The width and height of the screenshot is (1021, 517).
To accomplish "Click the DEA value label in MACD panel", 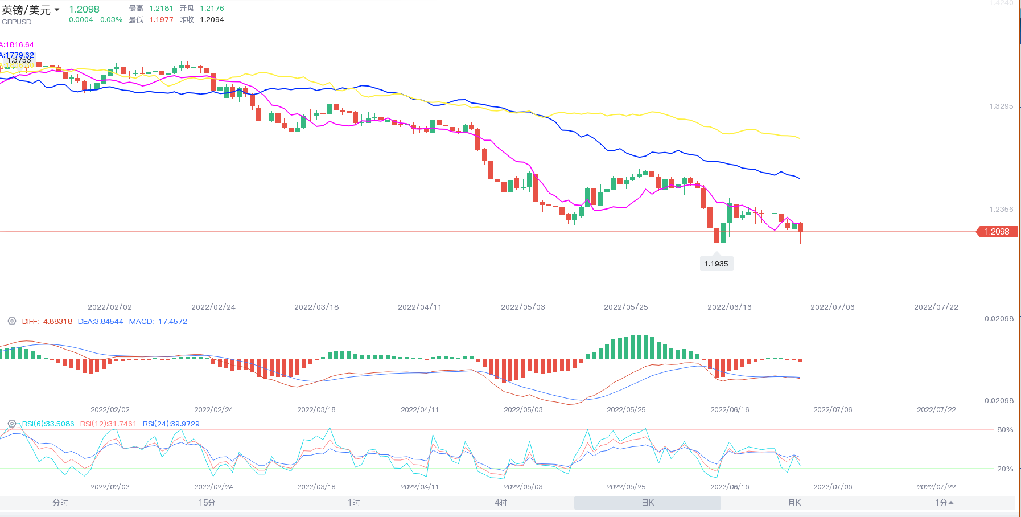I will [101, 321].
